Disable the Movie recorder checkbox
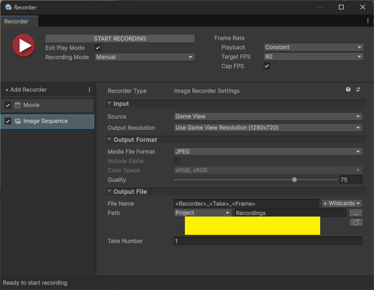The height and width of the screenshot is (290, 374). [x=8, y=105]
